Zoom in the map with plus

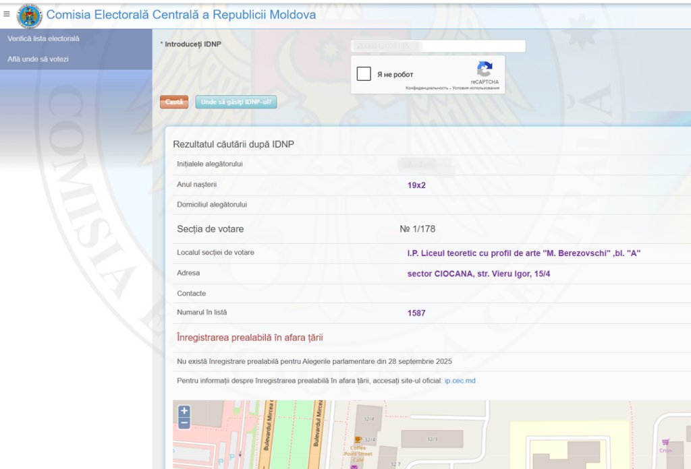[184, 411]
